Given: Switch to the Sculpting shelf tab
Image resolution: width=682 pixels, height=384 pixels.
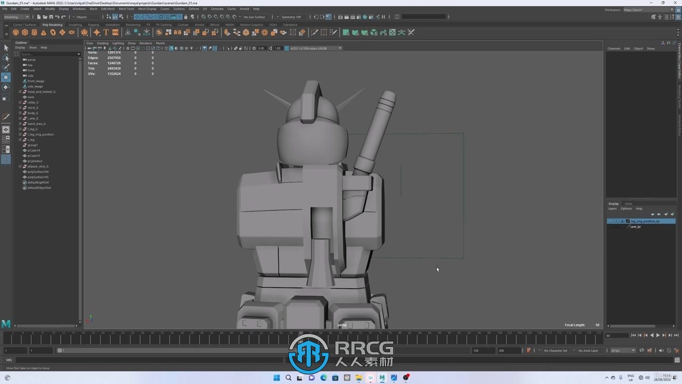Looking at the screenshot, I should [x=75, y=25].
